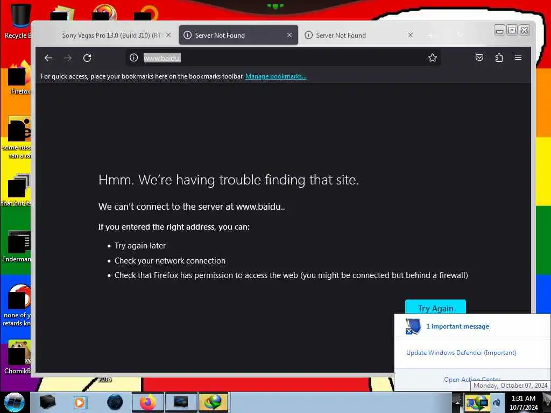Click the 'Try again later' bullet
551x413 pixels.
point(140,246)
